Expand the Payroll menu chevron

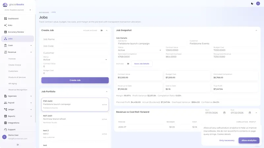pos(31,103)
